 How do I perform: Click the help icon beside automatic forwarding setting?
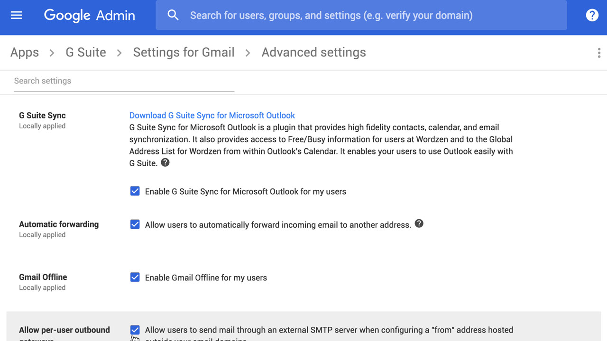point(419,224)
